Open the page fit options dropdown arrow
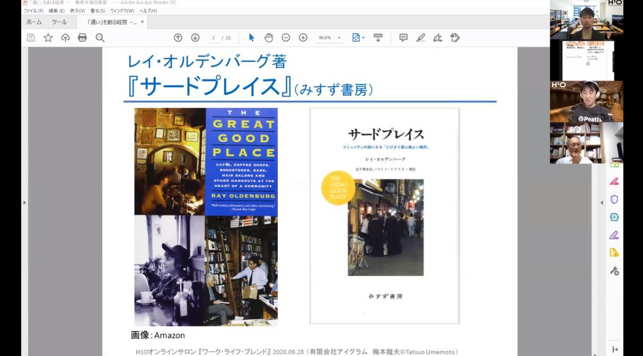Image resolution: width=643 pixels, height=356 pixels. pos(363,38)
